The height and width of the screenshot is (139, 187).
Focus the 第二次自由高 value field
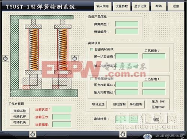(127, 66)
